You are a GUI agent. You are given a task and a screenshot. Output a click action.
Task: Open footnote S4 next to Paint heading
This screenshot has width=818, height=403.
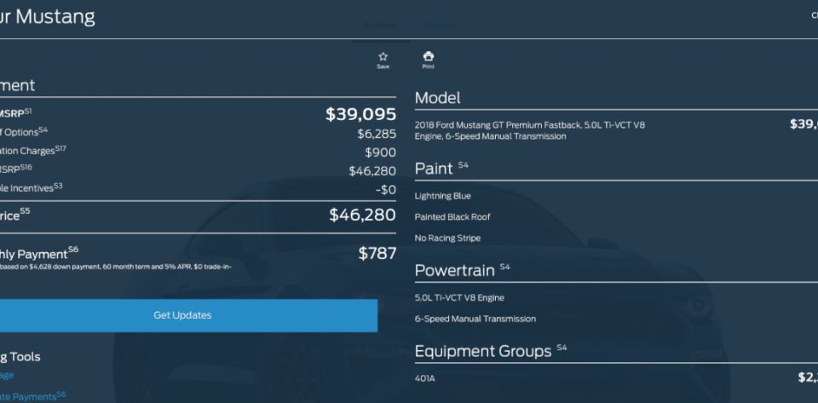coord(464,165)
